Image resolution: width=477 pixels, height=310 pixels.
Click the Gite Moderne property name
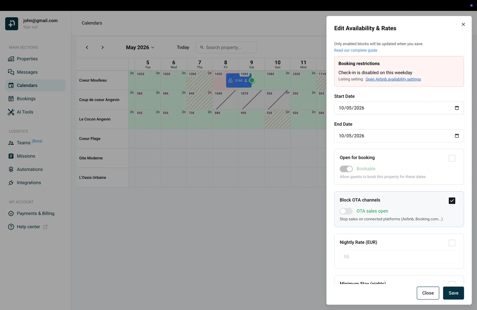tap(91, 158)
